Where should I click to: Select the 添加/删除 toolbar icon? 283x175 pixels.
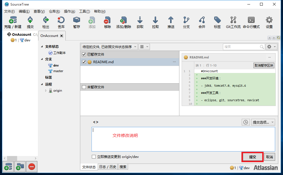click(124, 22)
